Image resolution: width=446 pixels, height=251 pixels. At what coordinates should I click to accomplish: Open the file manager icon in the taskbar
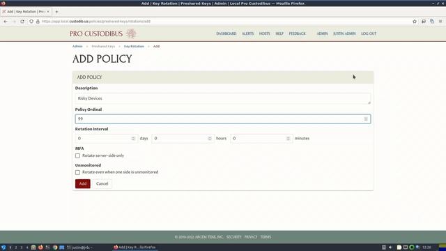[33, 248]
